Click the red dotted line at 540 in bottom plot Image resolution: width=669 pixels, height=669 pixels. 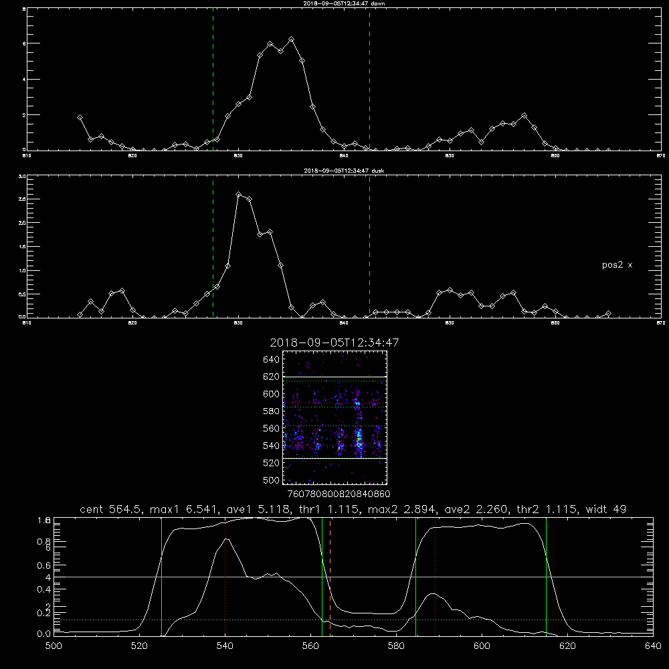coord(225,577)
